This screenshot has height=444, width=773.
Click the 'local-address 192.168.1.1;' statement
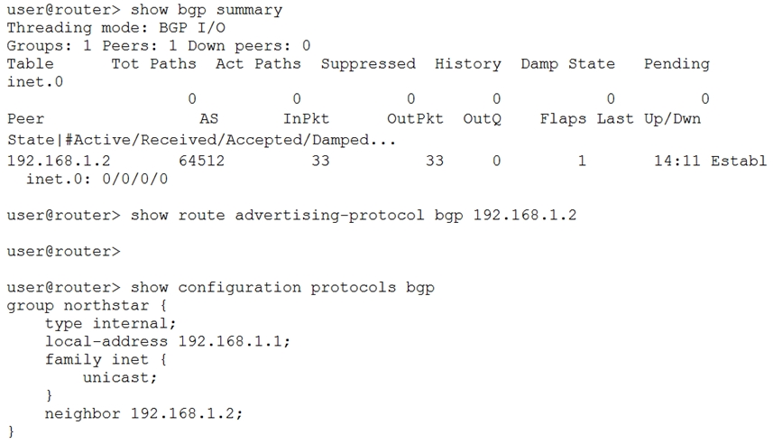click(168, 341)
